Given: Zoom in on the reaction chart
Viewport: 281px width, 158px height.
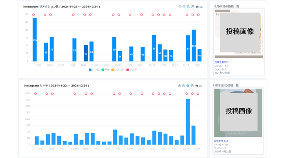Looking at the screenshot, I should coord(180,7).
